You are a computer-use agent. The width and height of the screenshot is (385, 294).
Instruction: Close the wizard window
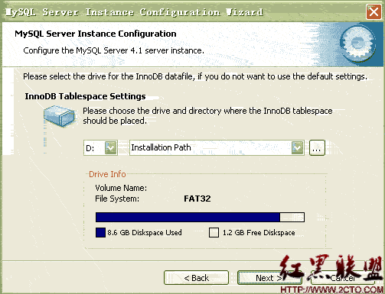374,11
